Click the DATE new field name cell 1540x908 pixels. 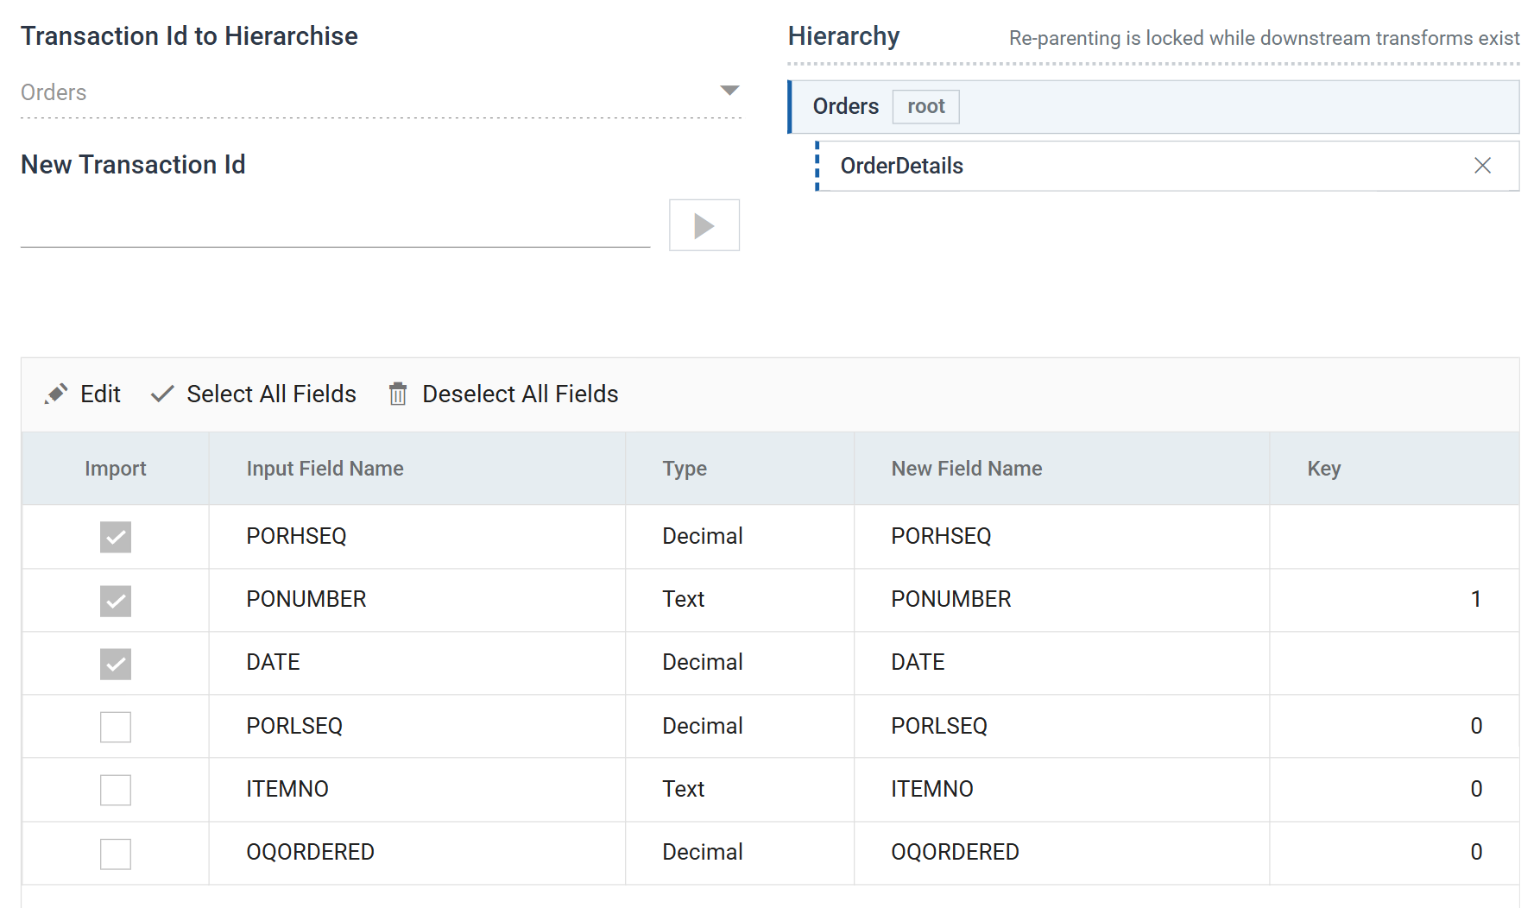1062,662
